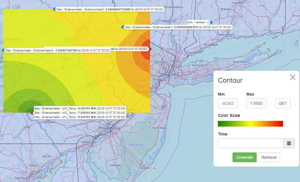Click the Extensometer2 reading label
Image resolution: width=300 pixels, height=182 pixels.
(x=110, y=9)
